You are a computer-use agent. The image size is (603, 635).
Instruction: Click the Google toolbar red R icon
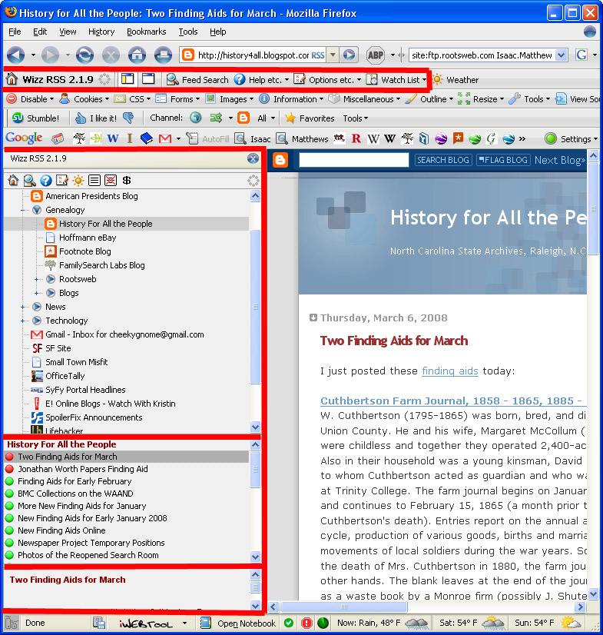click(x=356, y=138)
